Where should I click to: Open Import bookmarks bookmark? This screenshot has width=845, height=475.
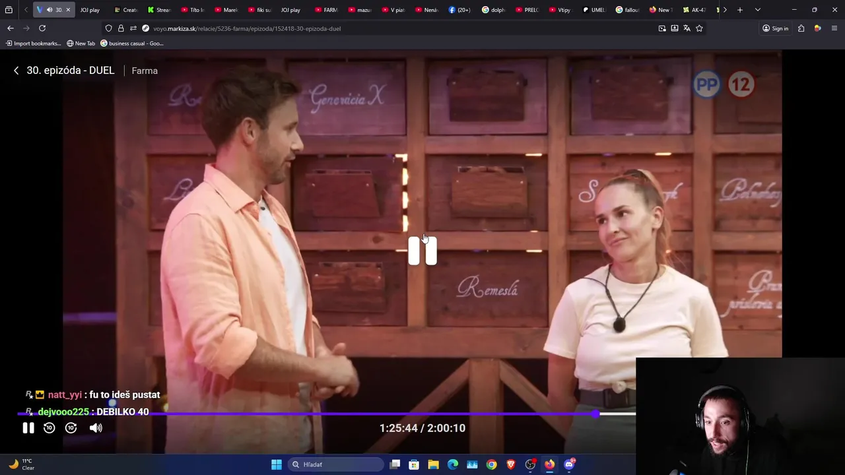[x=33, y=44]
